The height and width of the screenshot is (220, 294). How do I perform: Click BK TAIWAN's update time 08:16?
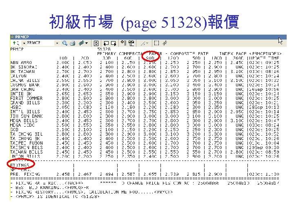tap(272, 71)
